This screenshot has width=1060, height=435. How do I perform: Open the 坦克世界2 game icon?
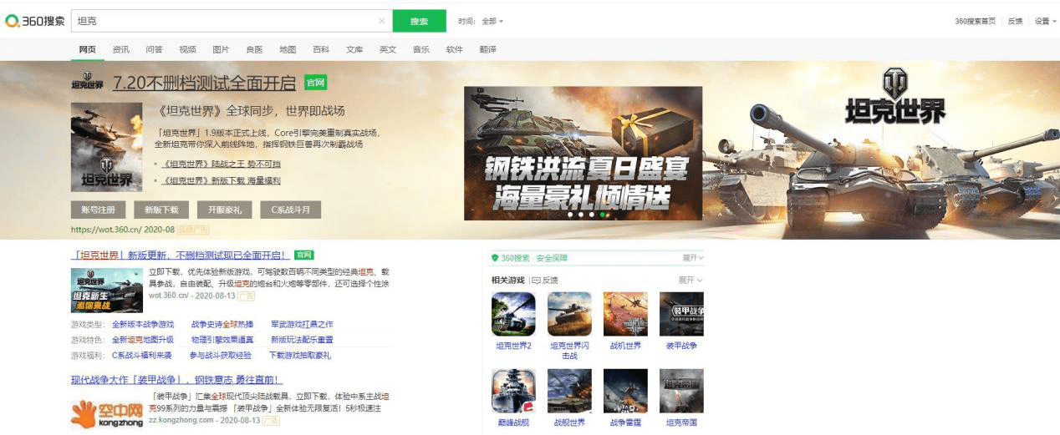pyautogui.click(x=513, y=314)
